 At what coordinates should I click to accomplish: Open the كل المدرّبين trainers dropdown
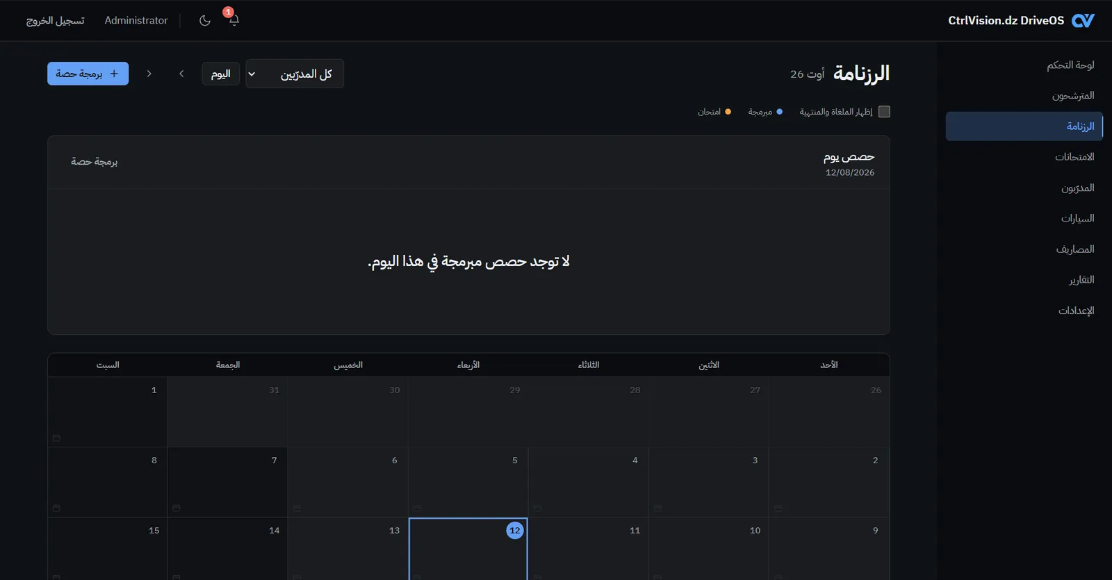(295, 74)
